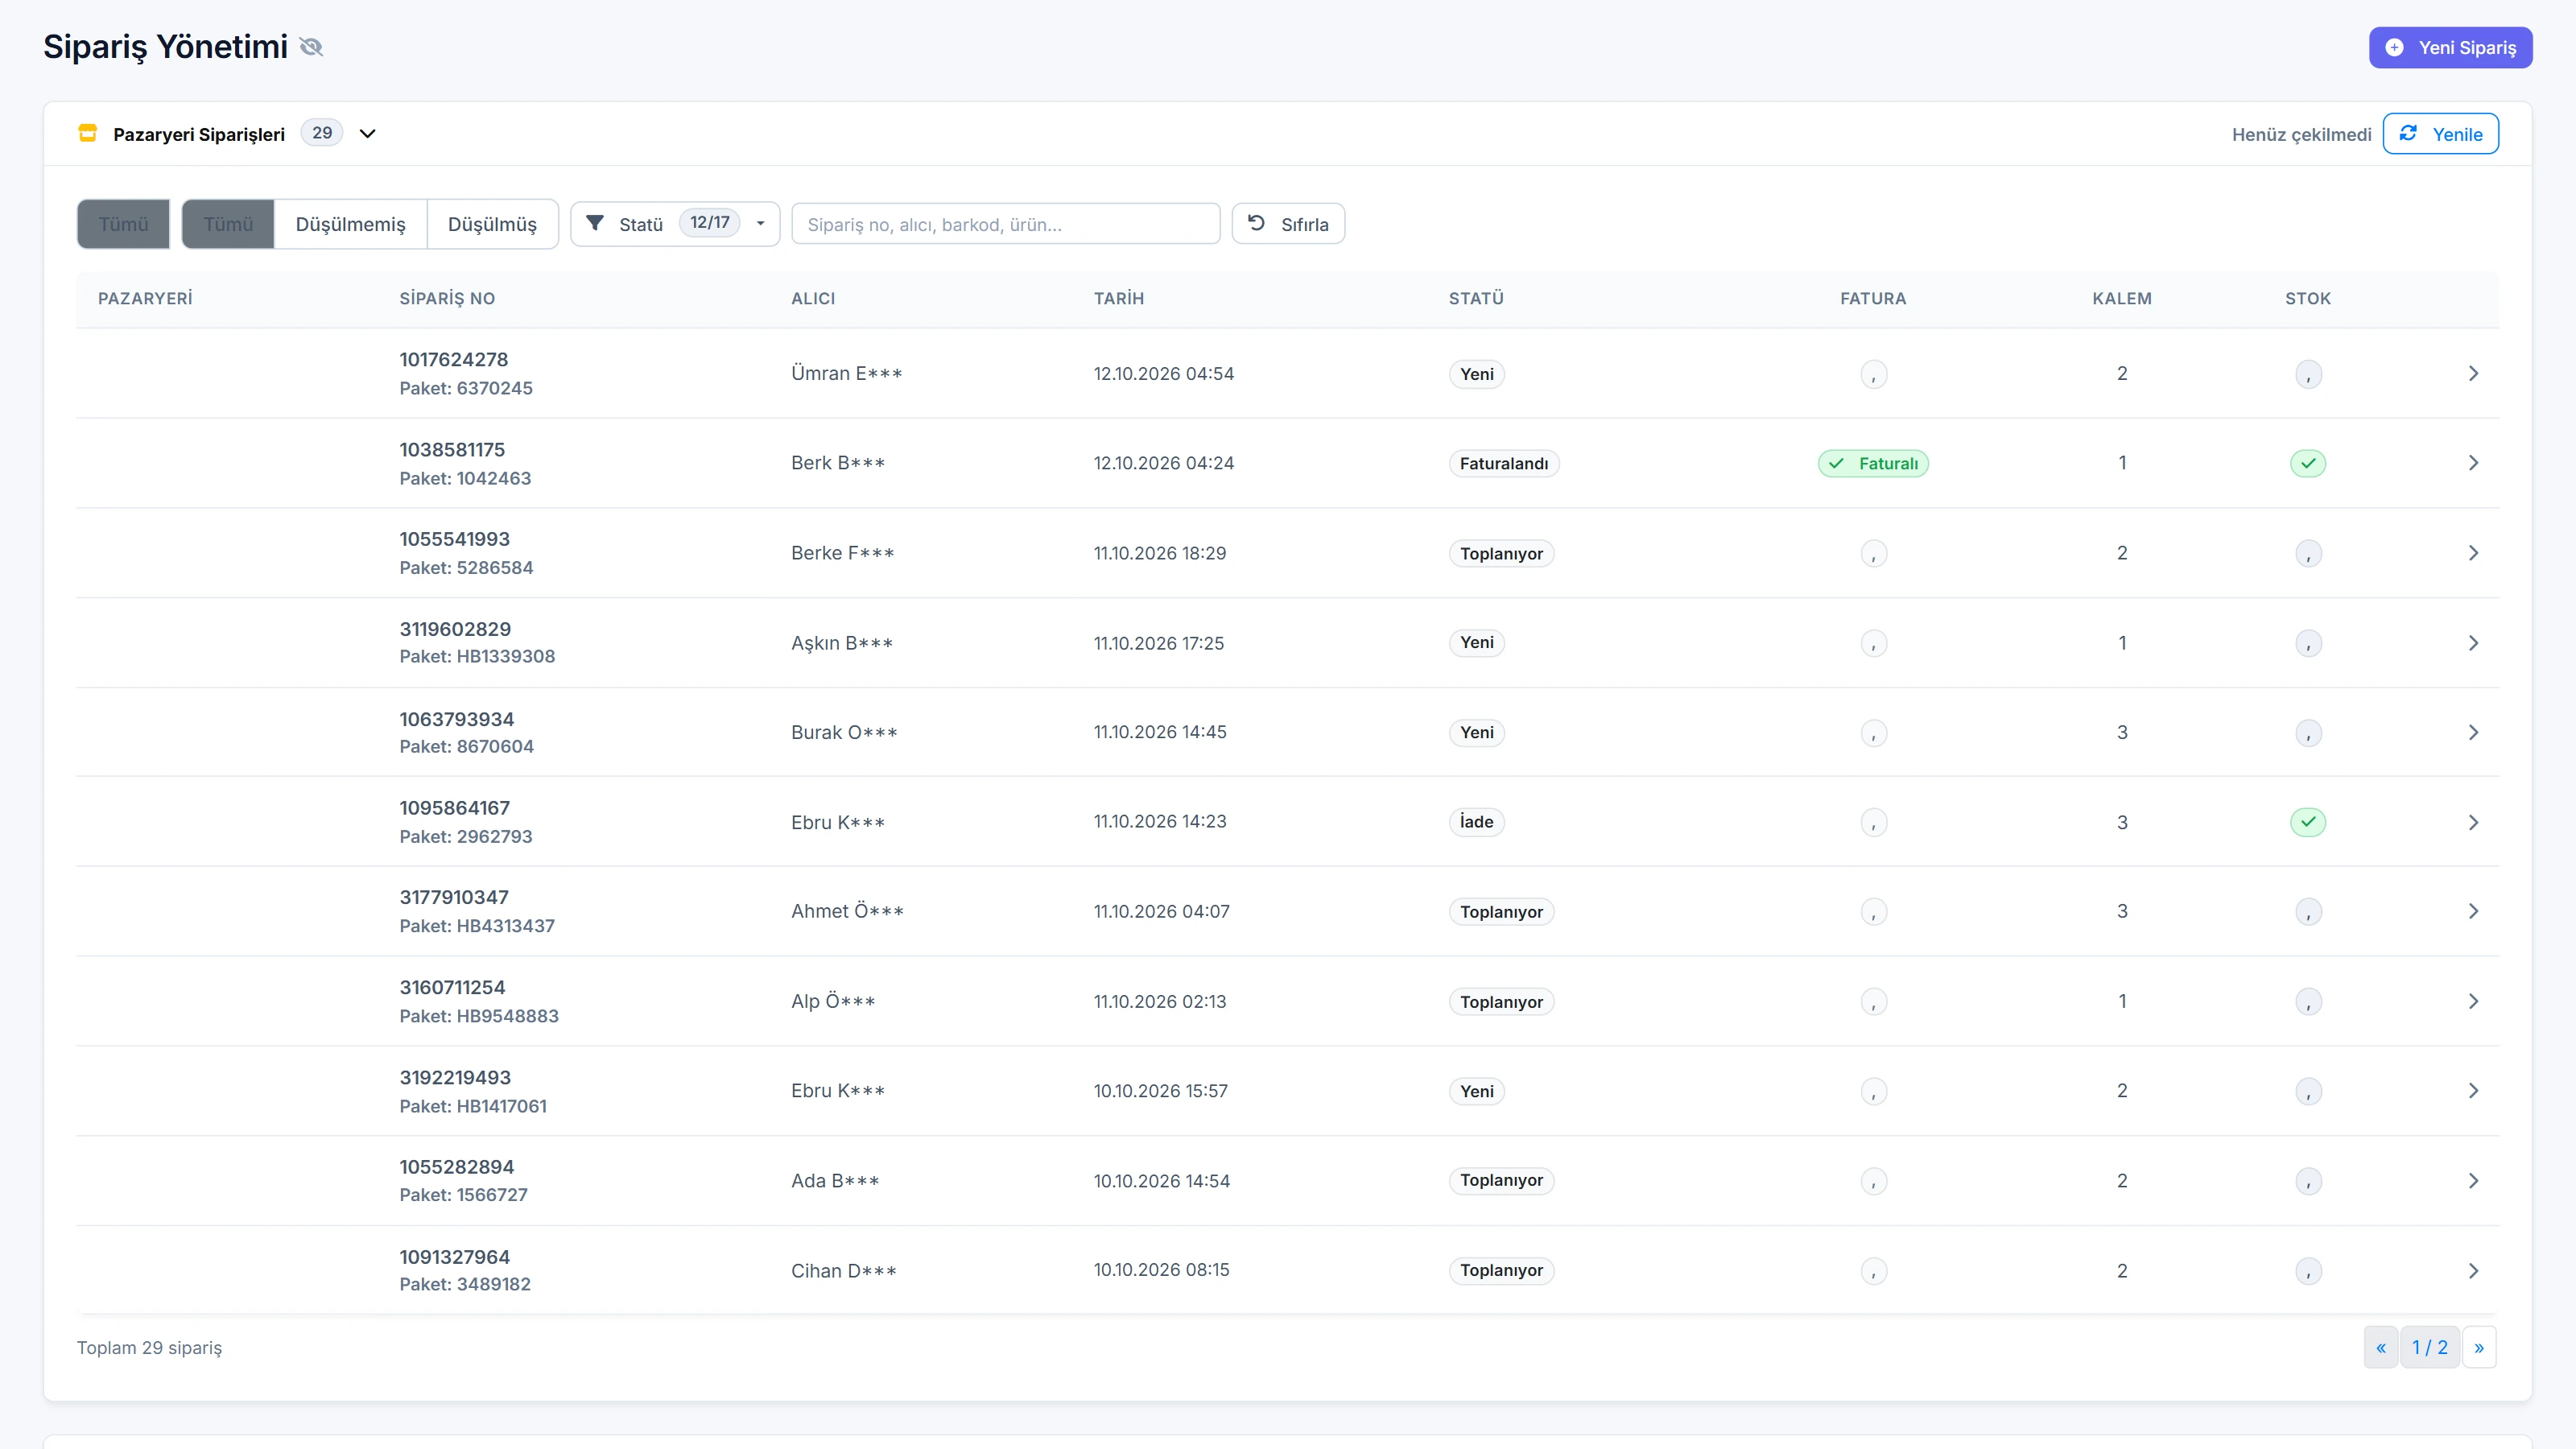
Task: Go to next page with » button
Action: (2479, 1347)
